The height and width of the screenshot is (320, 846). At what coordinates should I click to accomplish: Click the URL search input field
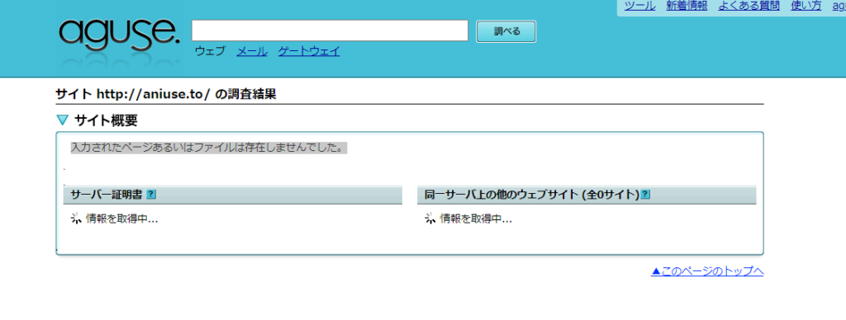330,31
